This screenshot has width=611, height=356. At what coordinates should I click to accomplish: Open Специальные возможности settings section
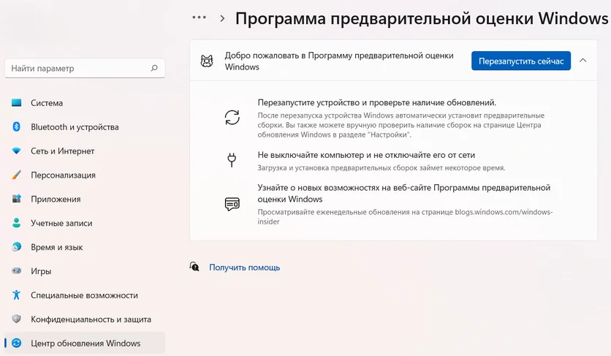[84, 295]
